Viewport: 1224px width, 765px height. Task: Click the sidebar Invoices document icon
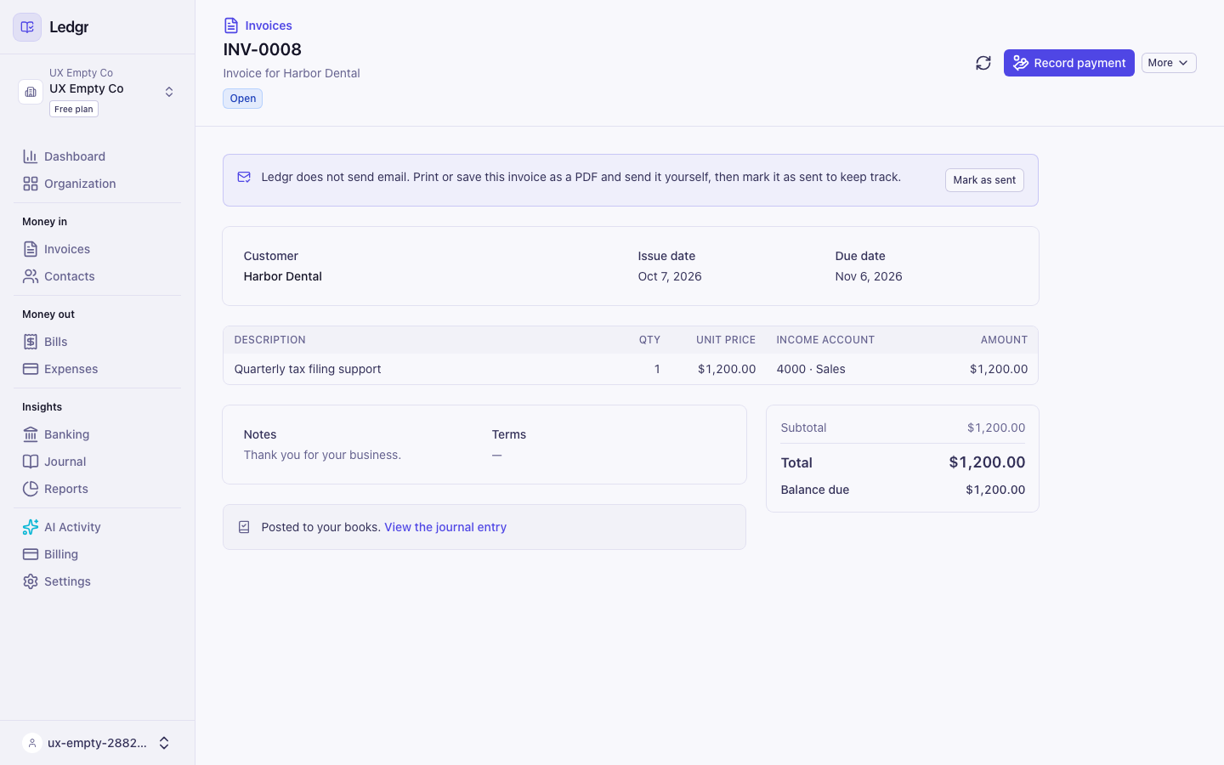31,249
